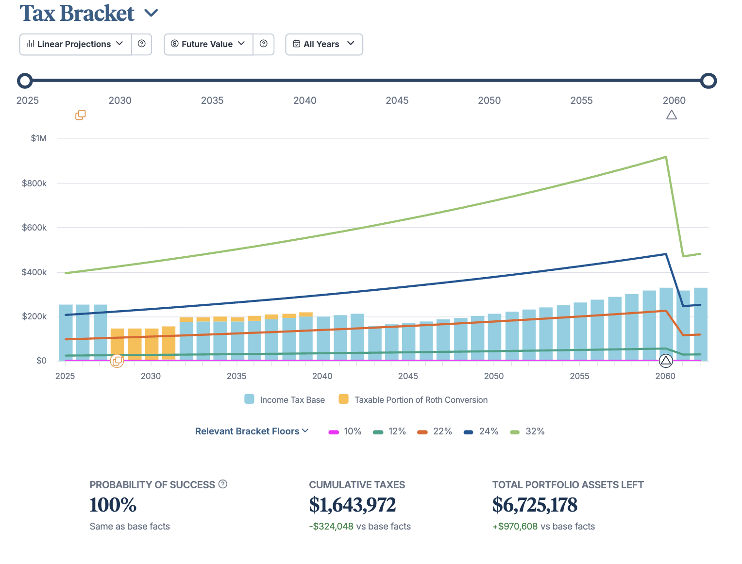Click TOTAL PORTFOLIO ASSETS LEFT heading
742x564 pixels.
tap(568, 485)
